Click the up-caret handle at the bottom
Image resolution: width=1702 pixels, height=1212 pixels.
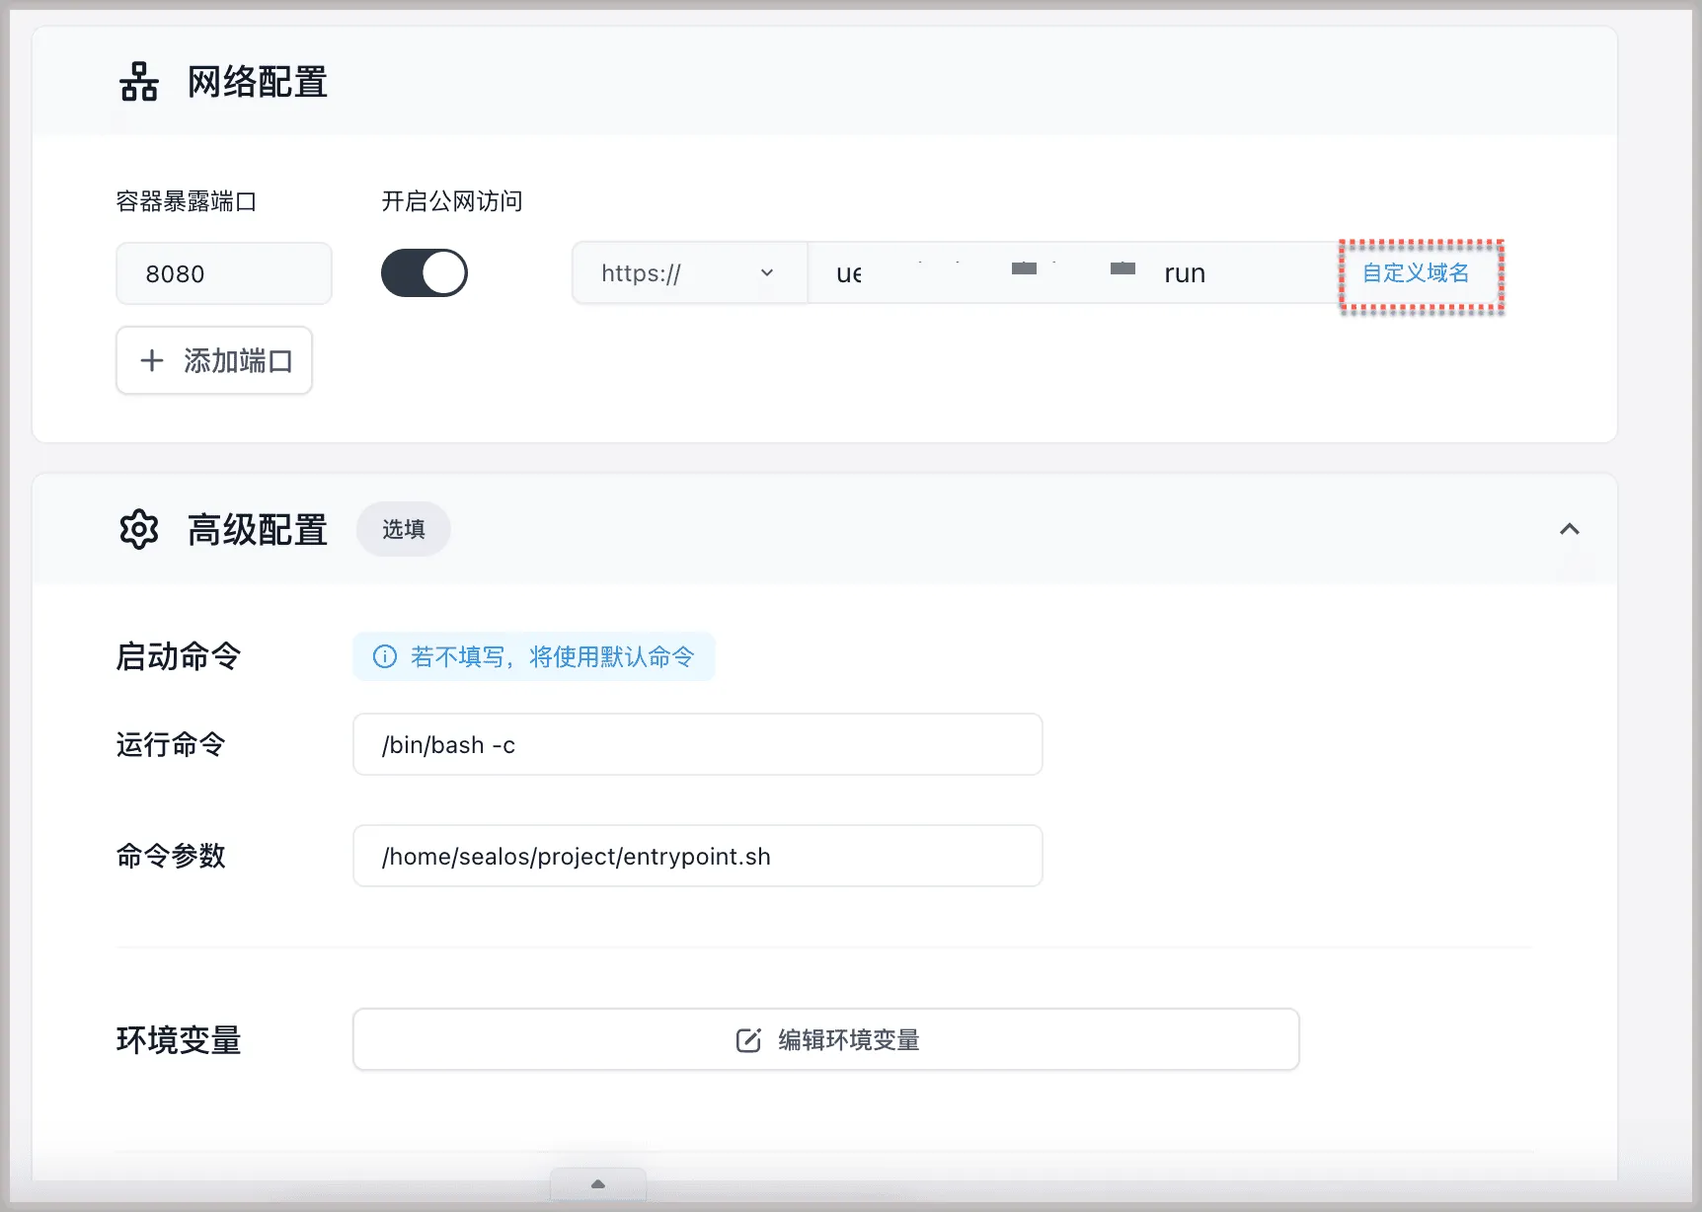(597, 1183)
